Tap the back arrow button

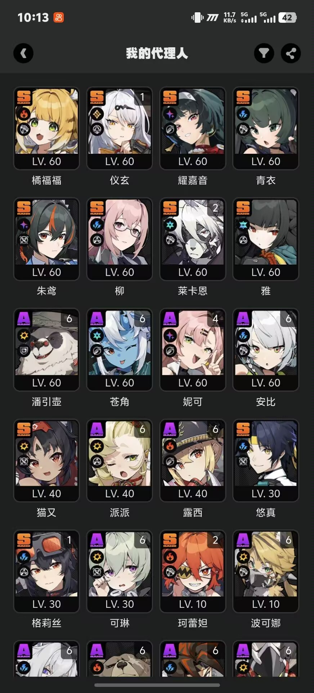pos(23,53)
